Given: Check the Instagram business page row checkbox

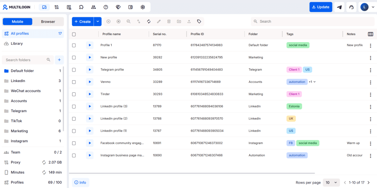Looking at the screenshot, I should coord(74,155).
